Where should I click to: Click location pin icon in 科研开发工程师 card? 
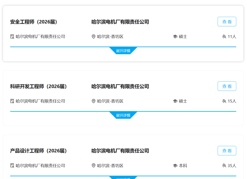[x=93, y=101]
